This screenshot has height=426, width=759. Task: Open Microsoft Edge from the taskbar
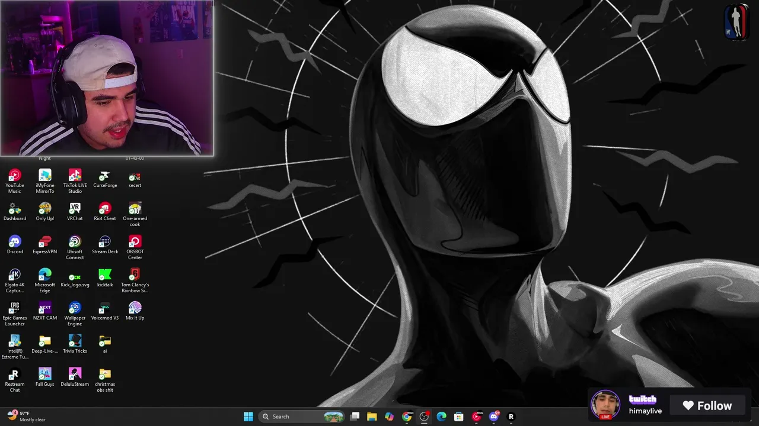(x=441, y=417)
